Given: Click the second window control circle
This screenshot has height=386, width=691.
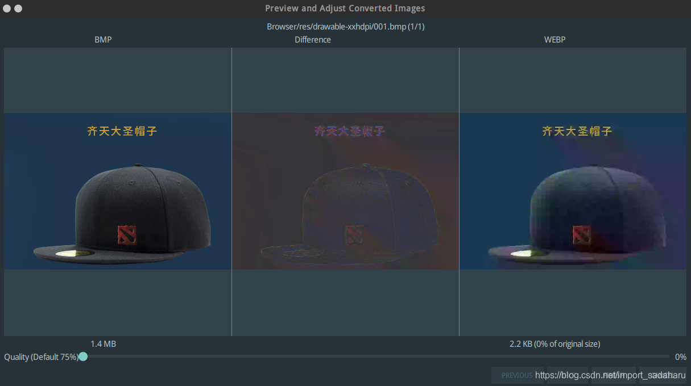Looking at the screenshot, I should coord(18,8).
